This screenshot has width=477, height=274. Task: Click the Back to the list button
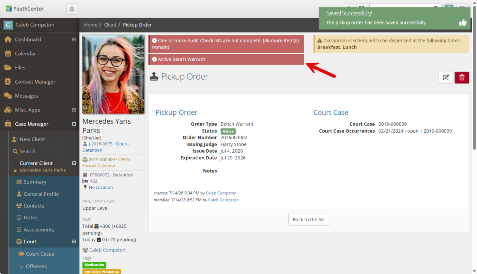coord(309,220)
